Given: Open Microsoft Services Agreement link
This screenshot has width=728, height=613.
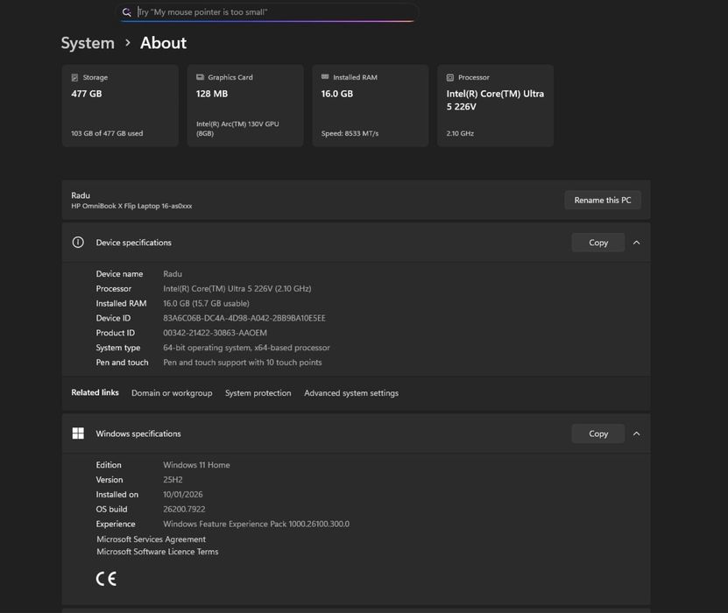Looking at the screenshot, I should 151,539.
